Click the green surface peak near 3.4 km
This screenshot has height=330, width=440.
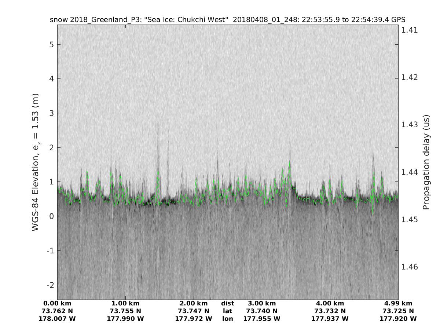tap(289, 162)
